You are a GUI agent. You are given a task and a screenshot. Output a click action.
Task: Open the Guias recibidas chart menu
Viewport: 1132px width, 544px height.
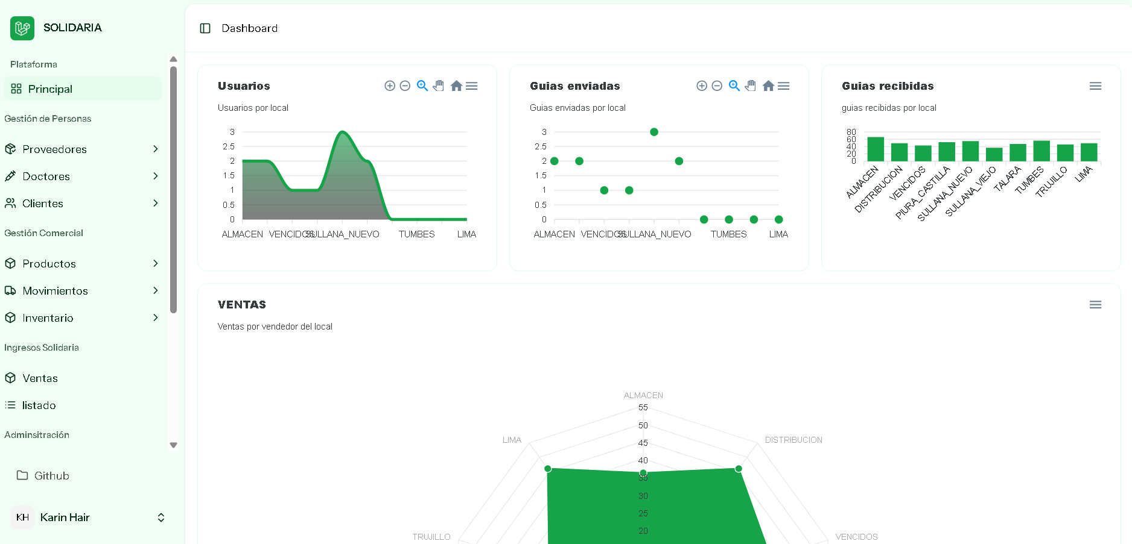coord(1095,86)
